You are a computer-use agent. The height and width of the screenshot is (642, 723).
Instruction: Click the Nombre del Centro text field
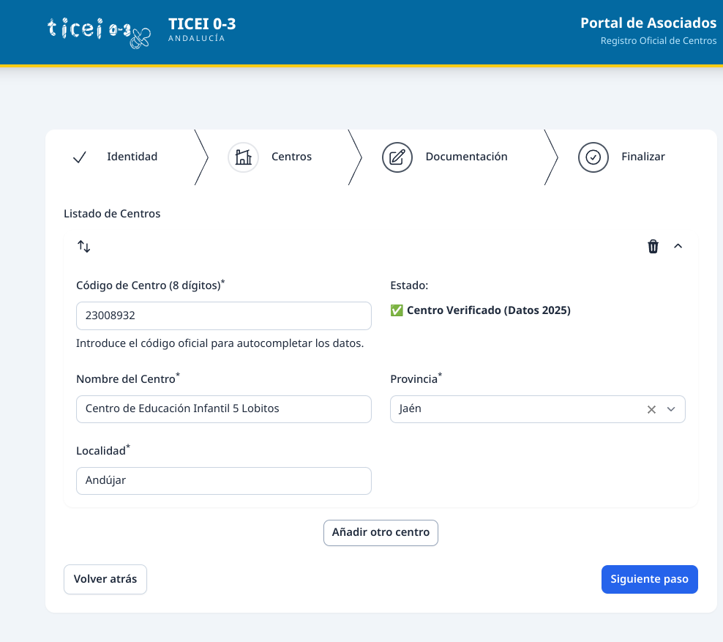223,409
